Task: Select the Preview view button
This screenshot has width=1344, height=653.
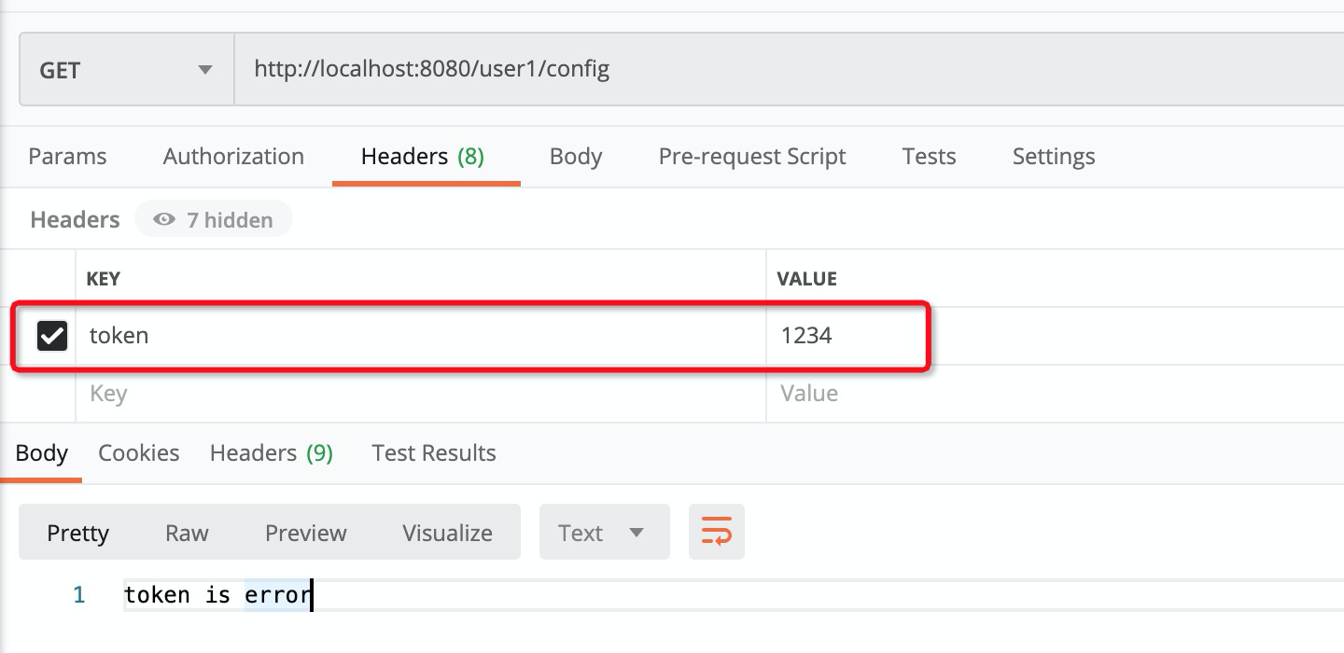Action: point(306,533)
